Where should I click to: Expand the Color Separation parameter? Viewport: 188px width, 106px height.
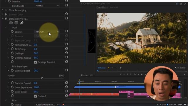[8, 87]
